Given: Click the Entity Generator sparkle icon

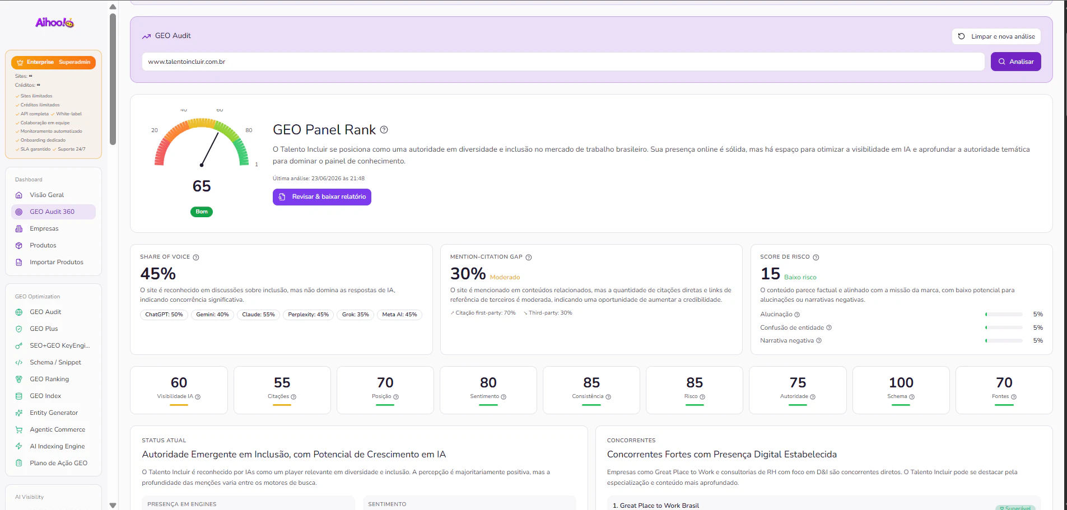Looking at the screenshot, I should pos(19,413).
